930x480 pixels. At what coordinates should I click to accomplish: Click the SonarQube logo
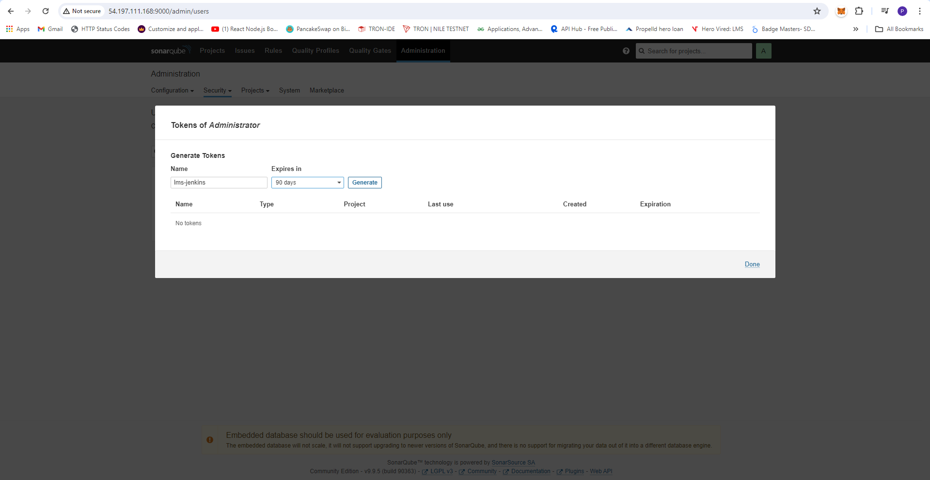pyautogui.click(x=171, y=50)
